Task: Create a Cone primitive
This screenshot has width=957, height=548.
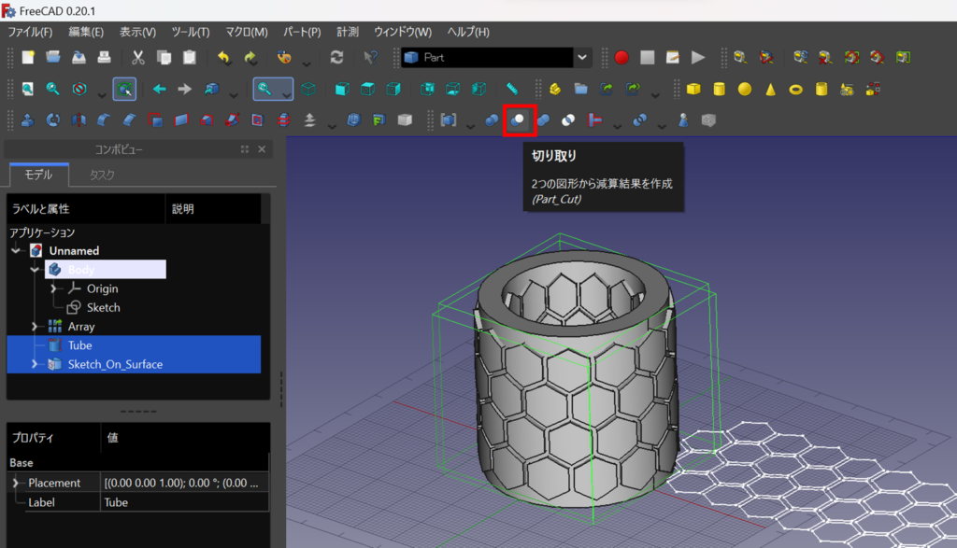Action: (x=770, y=89)
